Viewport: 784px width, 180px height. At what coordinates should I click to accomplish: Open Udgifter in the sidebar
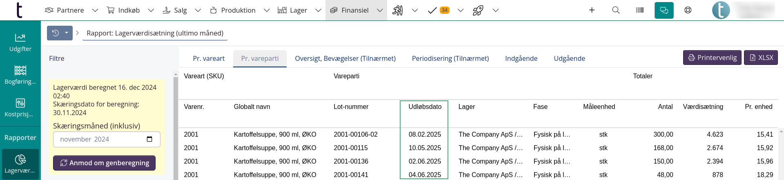point(20,43)
